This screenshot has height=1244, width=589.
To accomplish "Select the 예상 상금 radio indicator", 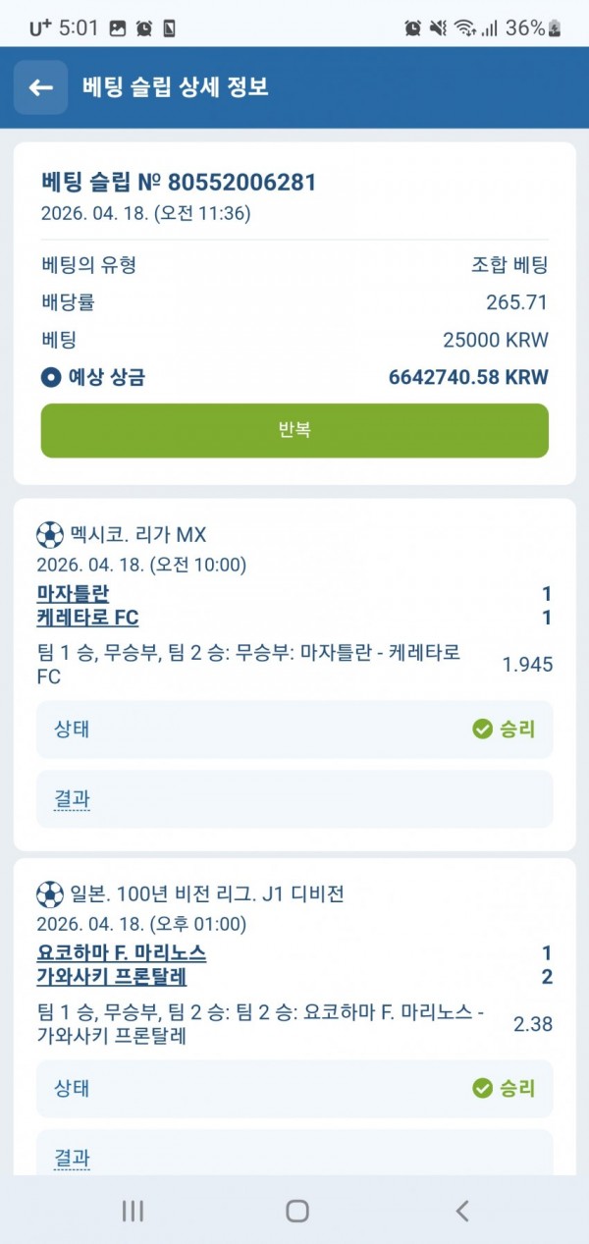I will [51, 377].
